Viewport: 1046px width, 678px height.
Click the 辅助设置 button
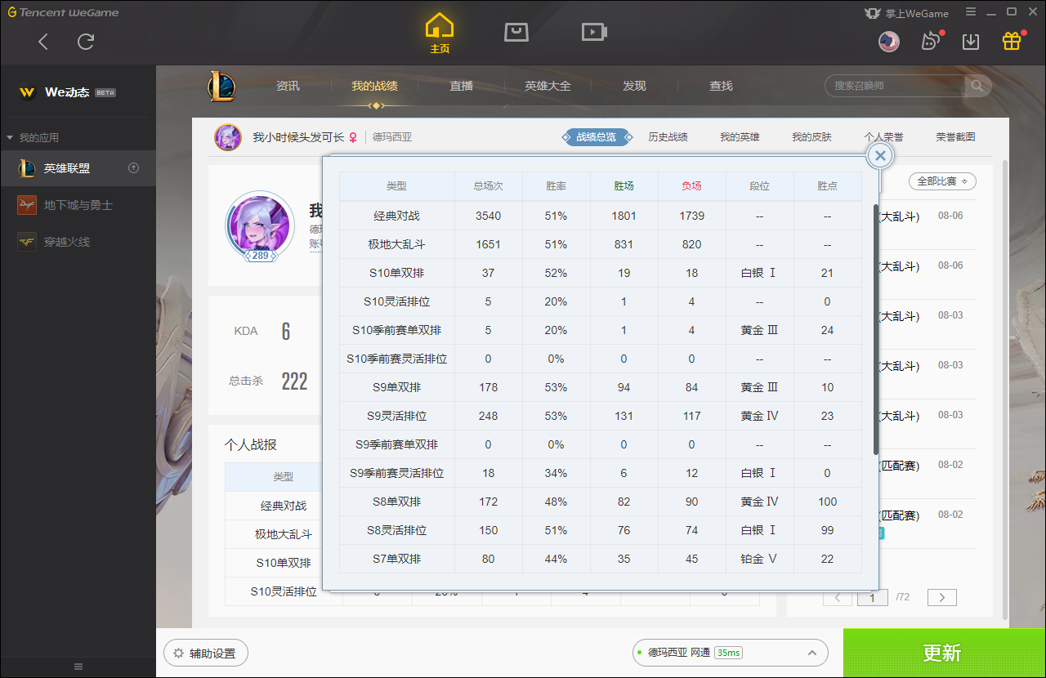[x=206, y=653]
